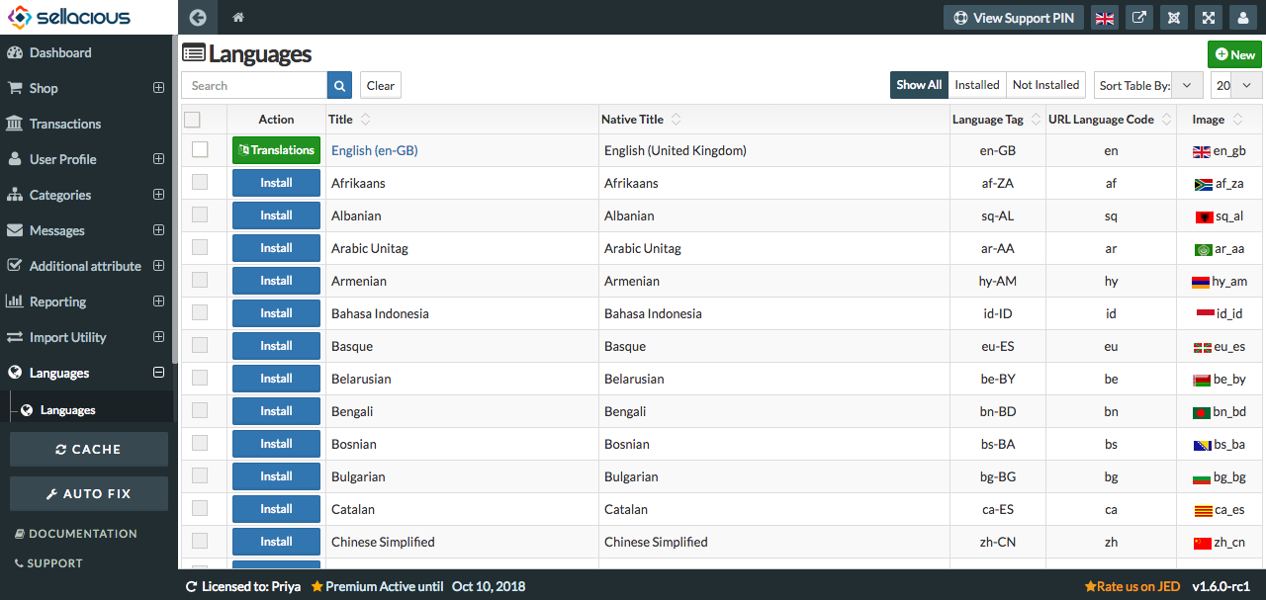Click the AUTO FIX button

pos(89,493)
